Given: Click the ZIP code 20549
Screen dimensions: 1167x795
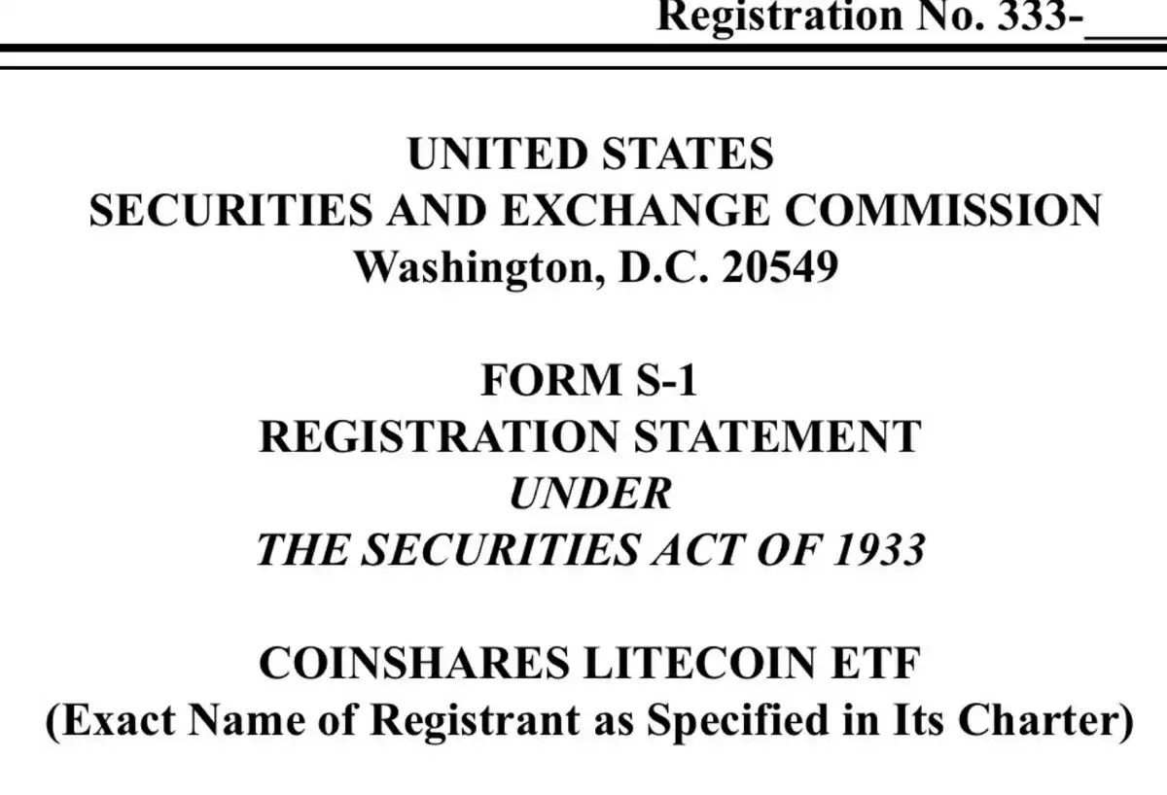Looking at the screenshot, I should coord(780,266).
